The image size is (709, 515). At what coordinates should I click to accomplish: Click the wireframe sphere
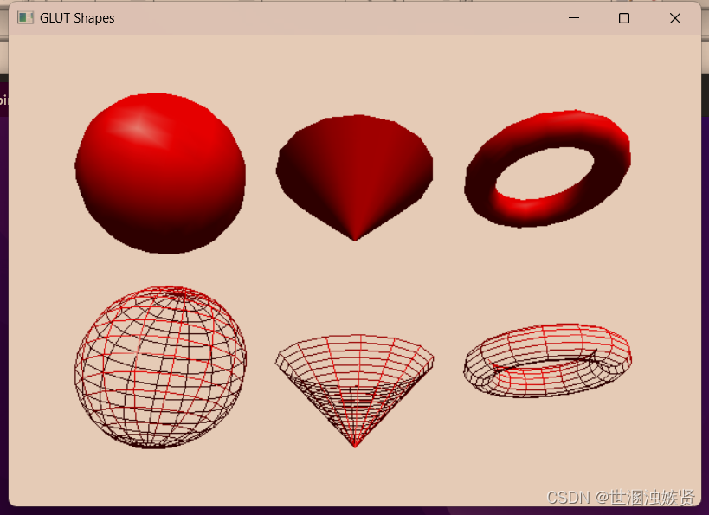coord(160,367)
